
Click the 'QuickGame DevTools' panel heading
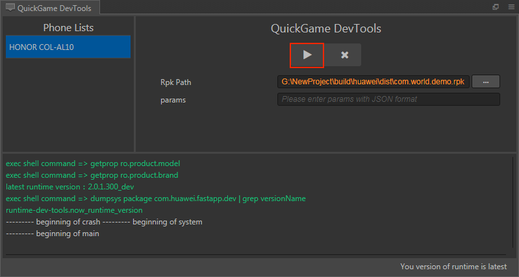pyautogui.click(x=326, y=29)
